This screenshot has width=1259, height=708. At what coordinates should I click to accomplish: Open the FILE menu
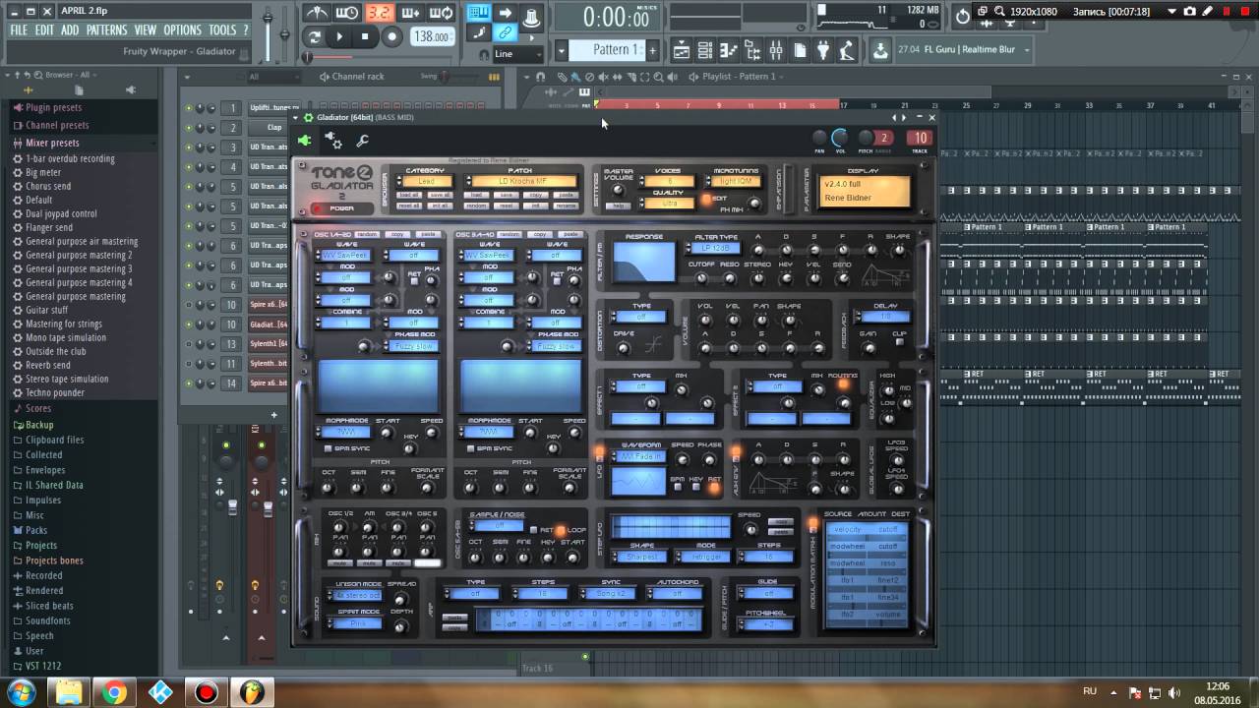19,30
